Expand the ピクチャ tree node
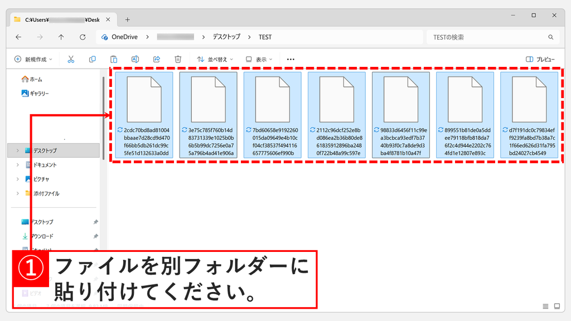Image resolution: width=571 pixels, height=321 pixels. click(x=17, y=179)
